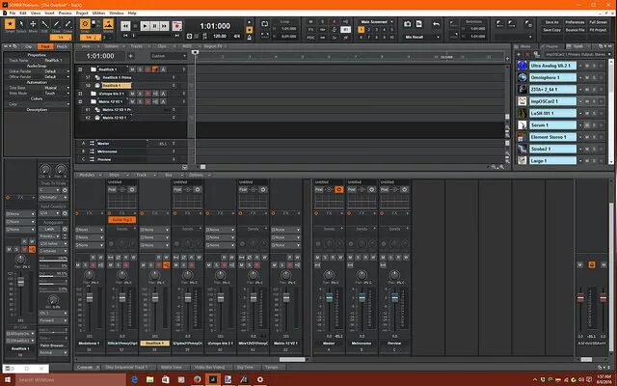
Task: Select Ultra Analog VA-2 1 synth
Action: (552, 66)
